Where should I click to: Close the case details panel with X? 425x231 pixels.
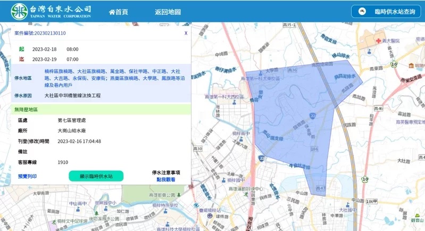(x=186, y=33)
